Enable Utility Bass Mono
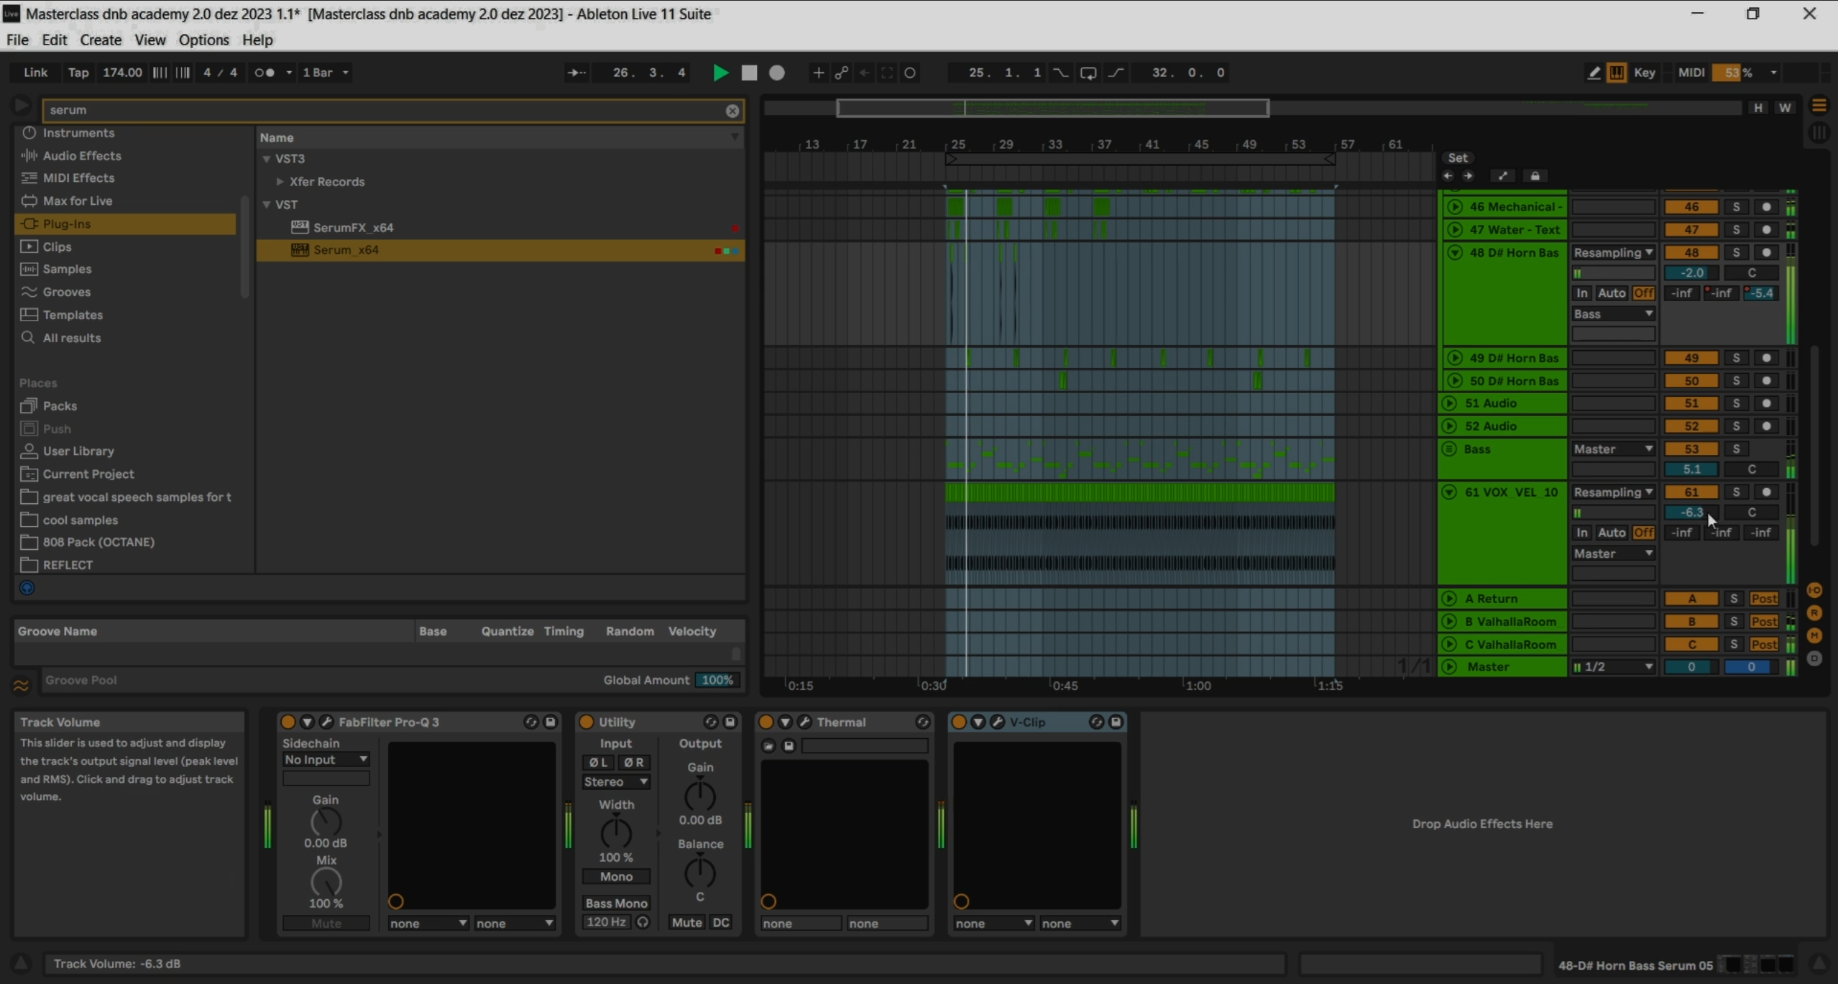This screenshot has width=1838, height=984. [616, 903]
